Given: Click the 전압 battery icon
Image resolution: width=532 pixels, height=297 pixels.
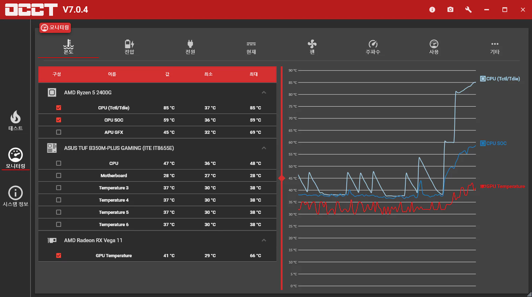Looking at the screenshot, I should pyautogui.click(x=129, y=44).
